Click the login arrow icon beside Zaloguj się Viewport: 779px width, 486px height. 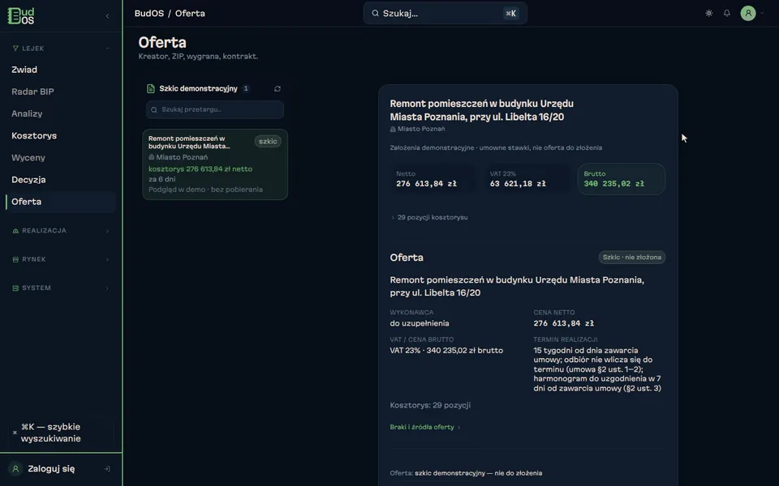pyautogui.click(x=107, y=469)
